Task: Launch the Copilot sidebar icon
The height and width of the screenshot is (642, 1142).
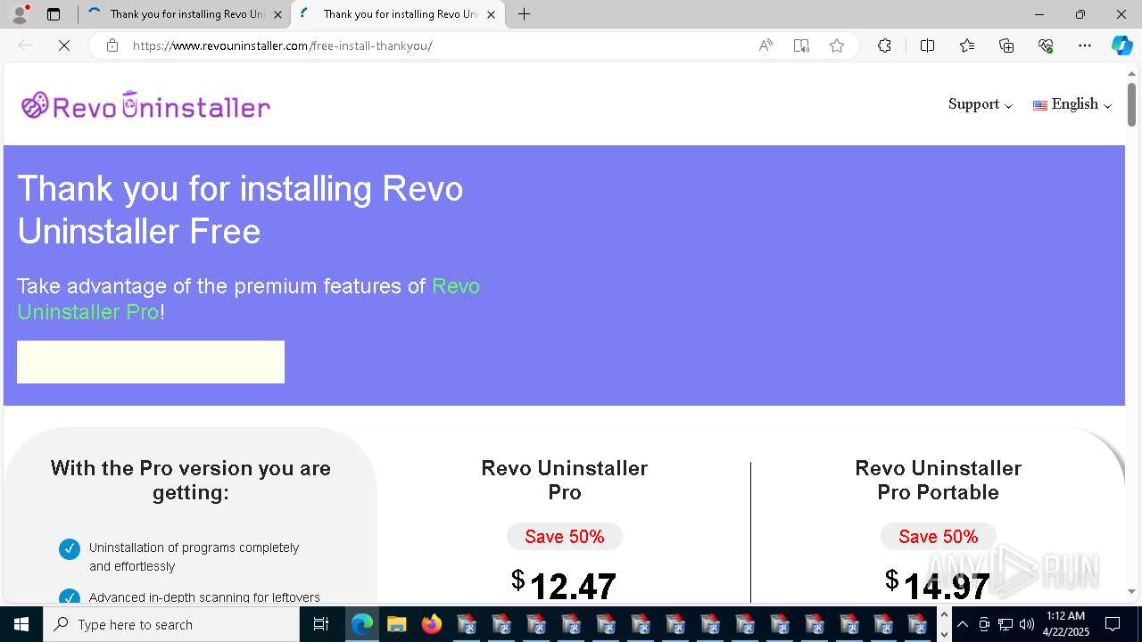Action: coord(1121,45)
